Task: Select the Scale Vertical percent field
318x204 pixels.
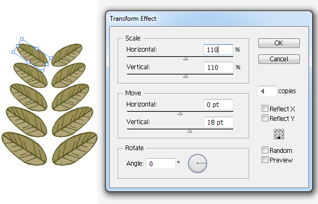Action: click(x=218, y=67)
